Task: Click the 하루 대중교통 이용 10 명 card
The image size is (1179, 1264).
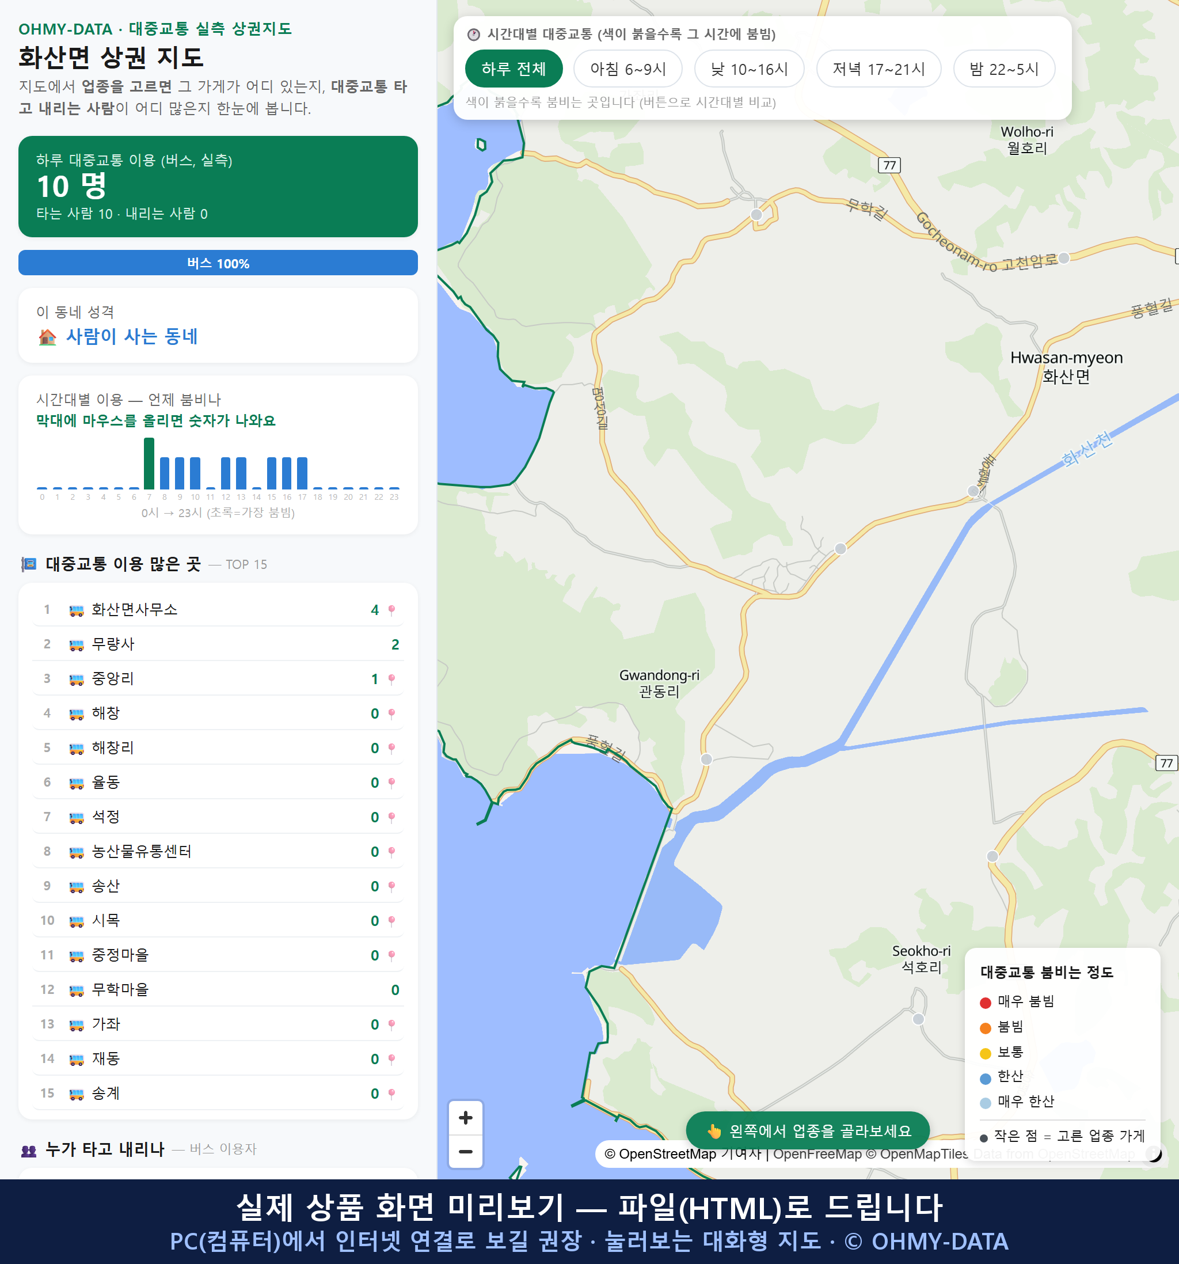Action: [218, 187]
